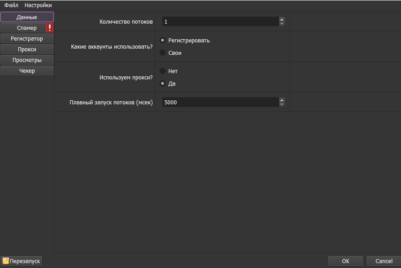Click the Количество потоков input field
Viewport: 401px width, 268px height.
(220, 21)
